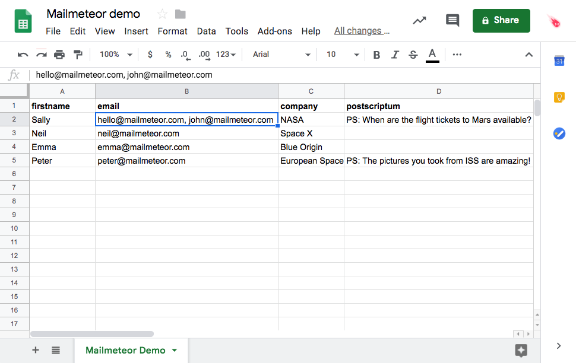
Task: Open the Add-ons menu
Action: (x=274, y=31)
